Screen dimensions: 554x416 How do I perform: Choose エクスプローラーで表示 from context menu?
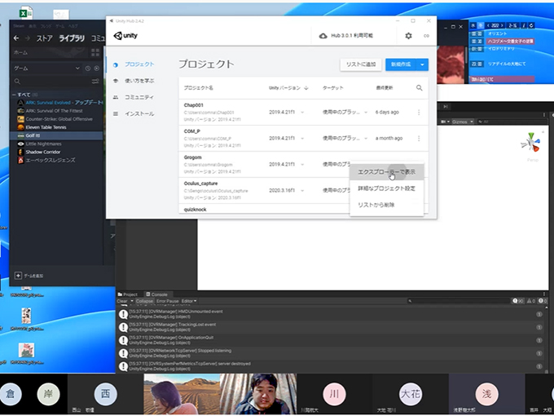(x=386, y=172)
